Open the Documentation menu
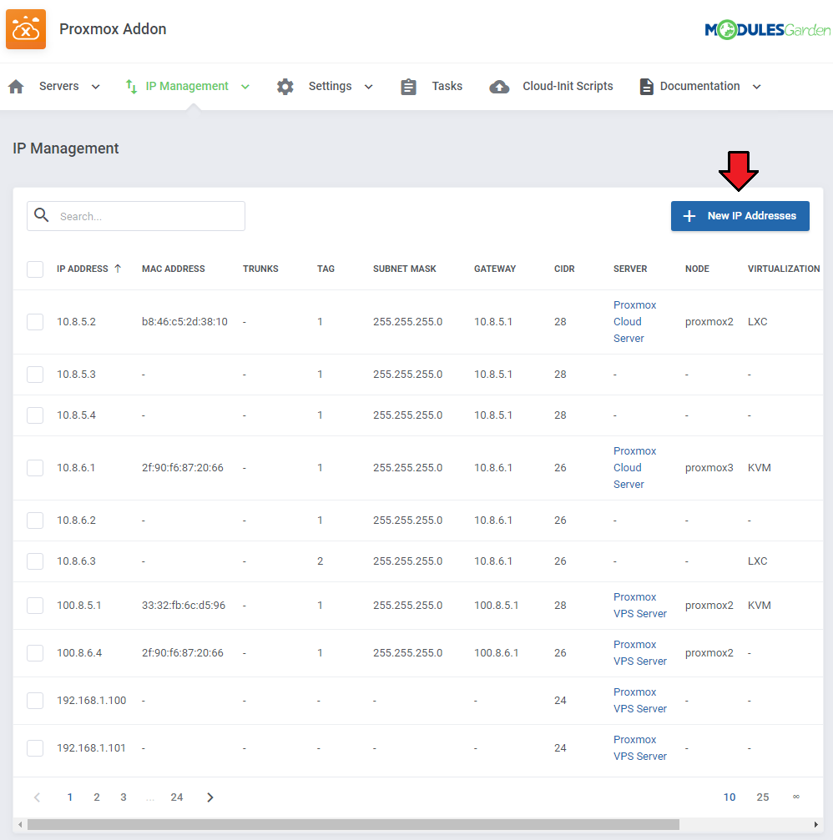Image resolution: width=833 pixels, height=840 pixels. click(x=699, y=86)
